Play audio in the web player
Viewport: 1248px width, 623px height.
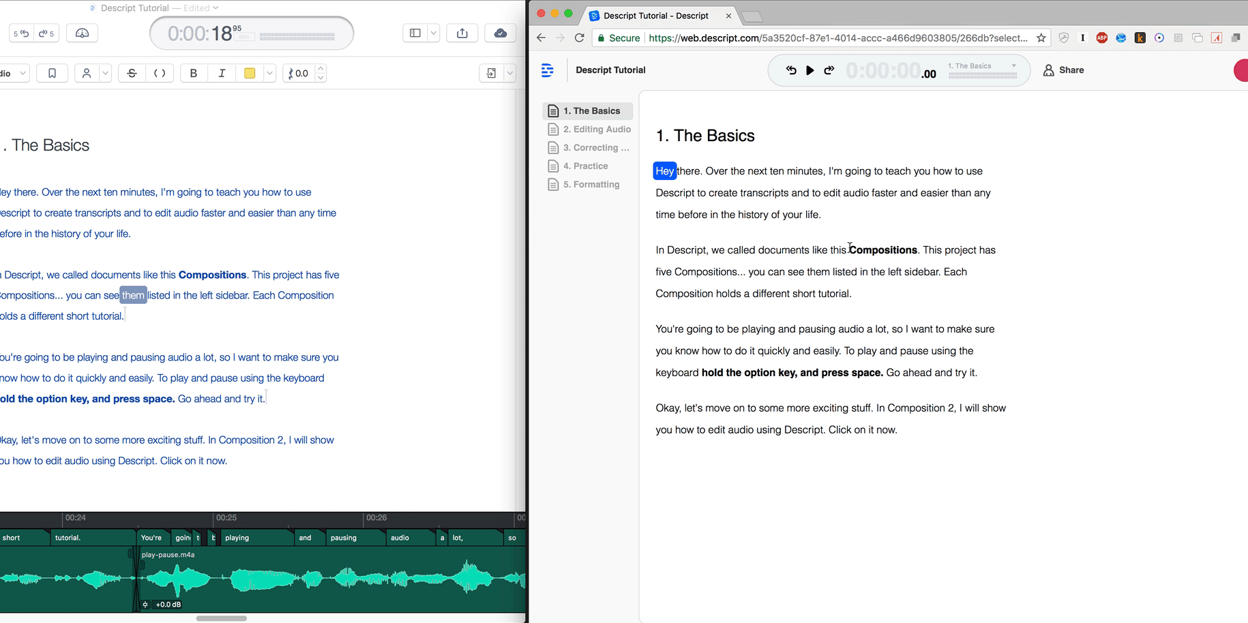point(810,70)
